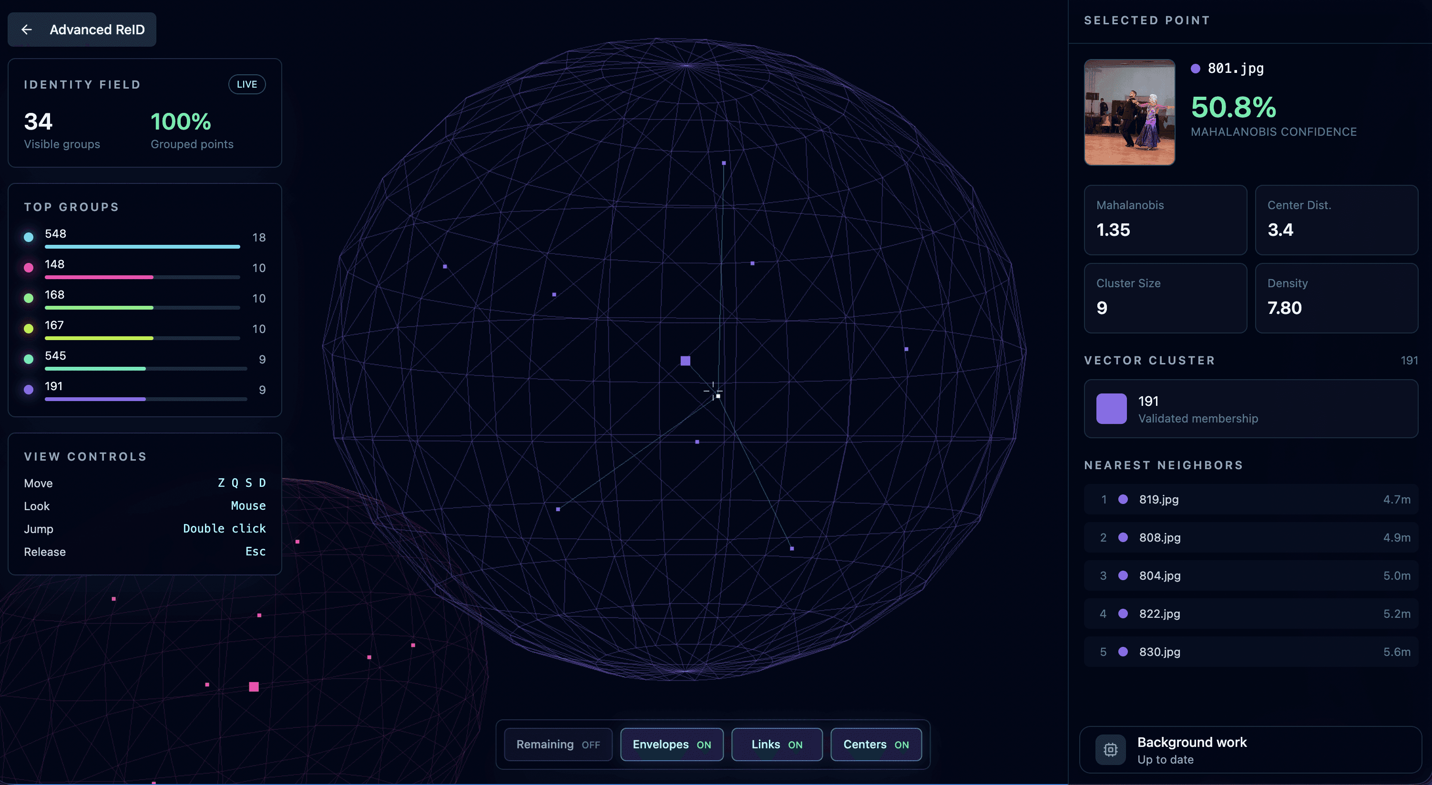Click the Look Mouse control row
Image resolution: width=1432 pixels, height=785 pixels.
(x=144, y=505)
